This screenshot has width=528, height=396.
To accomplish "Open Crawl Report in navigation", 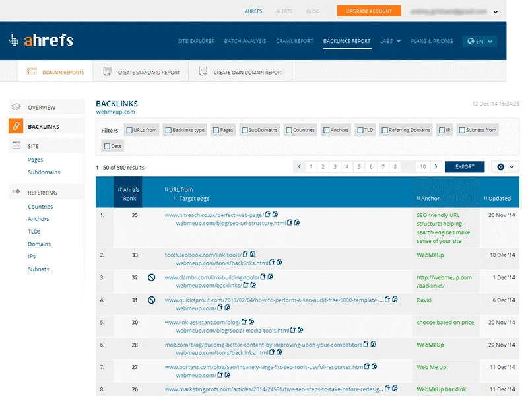I will click(x=294, y=41).
